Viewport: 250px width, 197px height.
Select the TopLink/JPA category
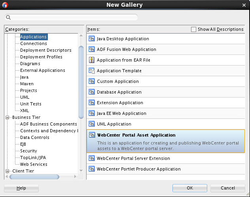pyautogui.click(x=33, y=158)
